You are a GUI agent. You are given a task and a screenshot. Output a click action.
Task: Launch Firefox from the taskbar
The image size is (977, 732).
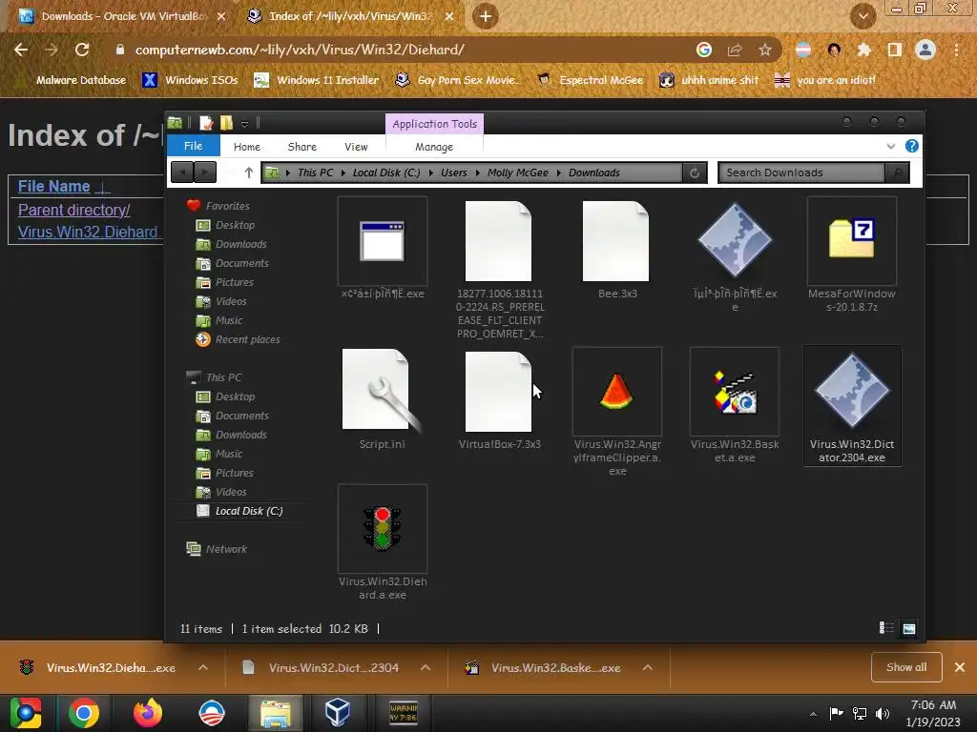coord(148,713)
